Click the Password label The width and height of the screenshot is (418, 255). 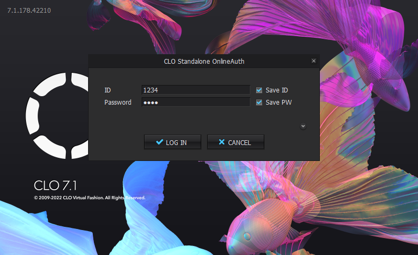click(118, 103)
